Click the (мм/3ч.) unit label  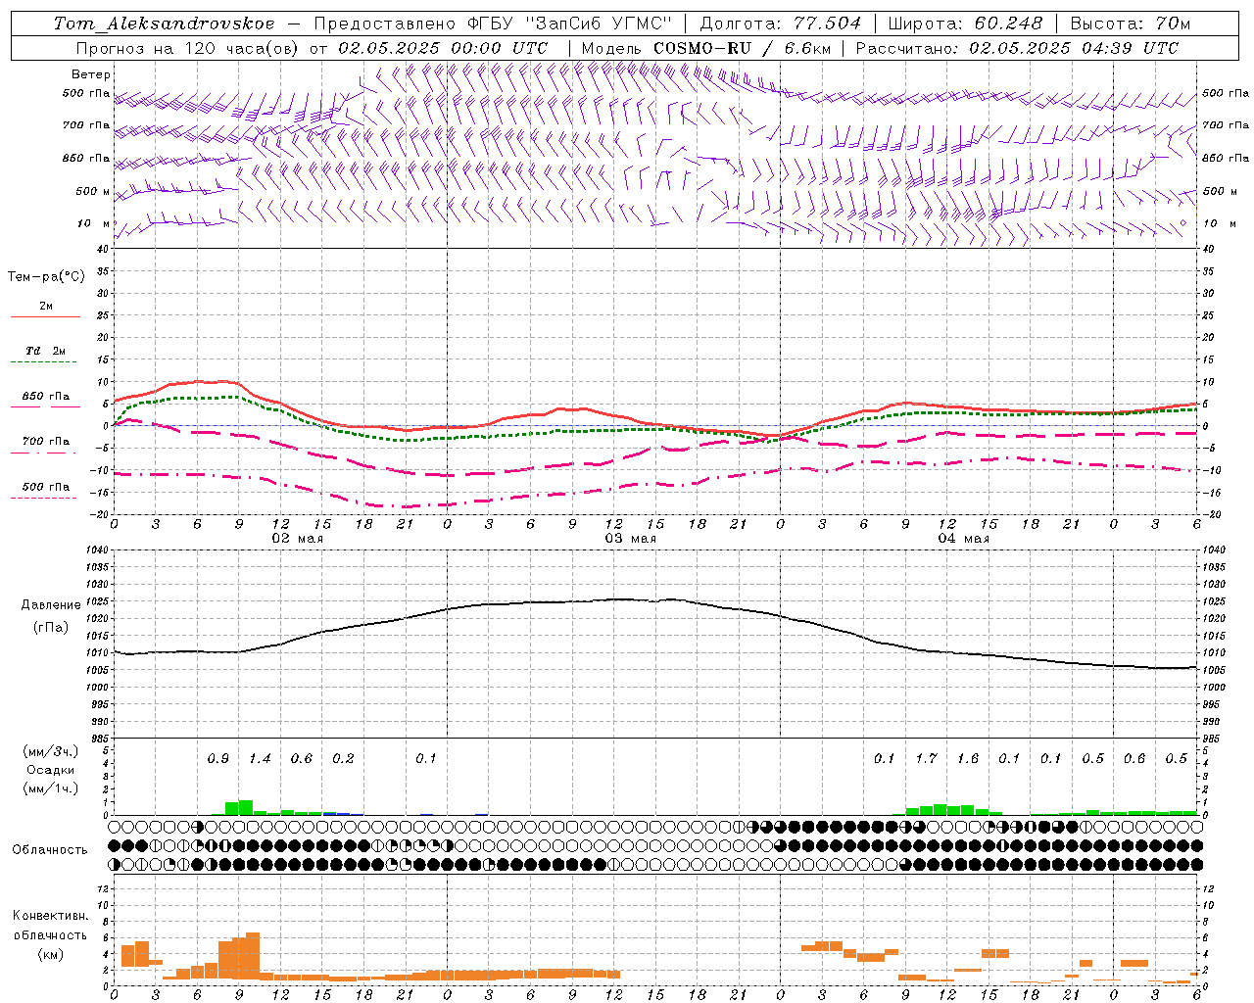(50, 751)
